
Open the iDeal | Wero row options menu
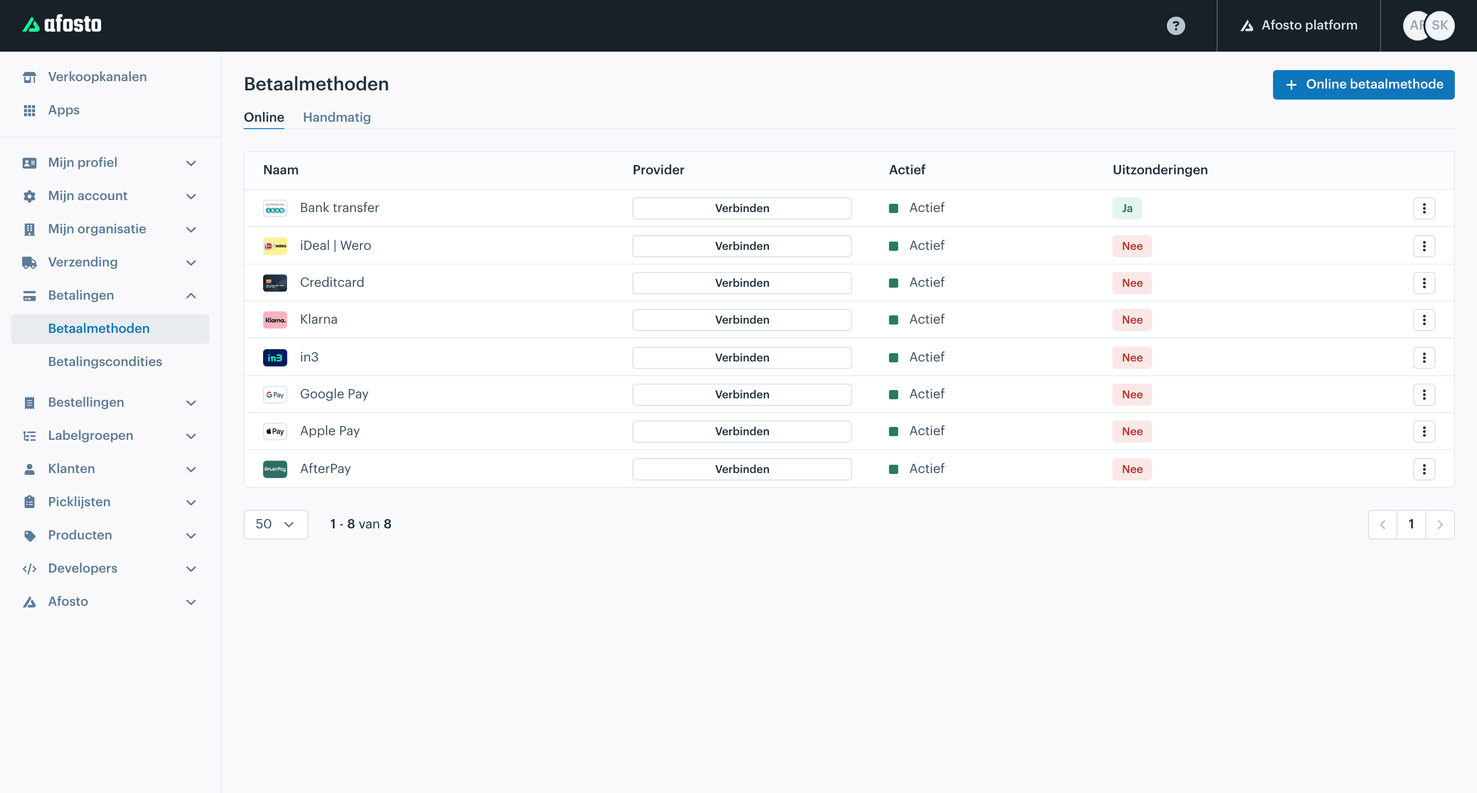[x=1423, y=246]
